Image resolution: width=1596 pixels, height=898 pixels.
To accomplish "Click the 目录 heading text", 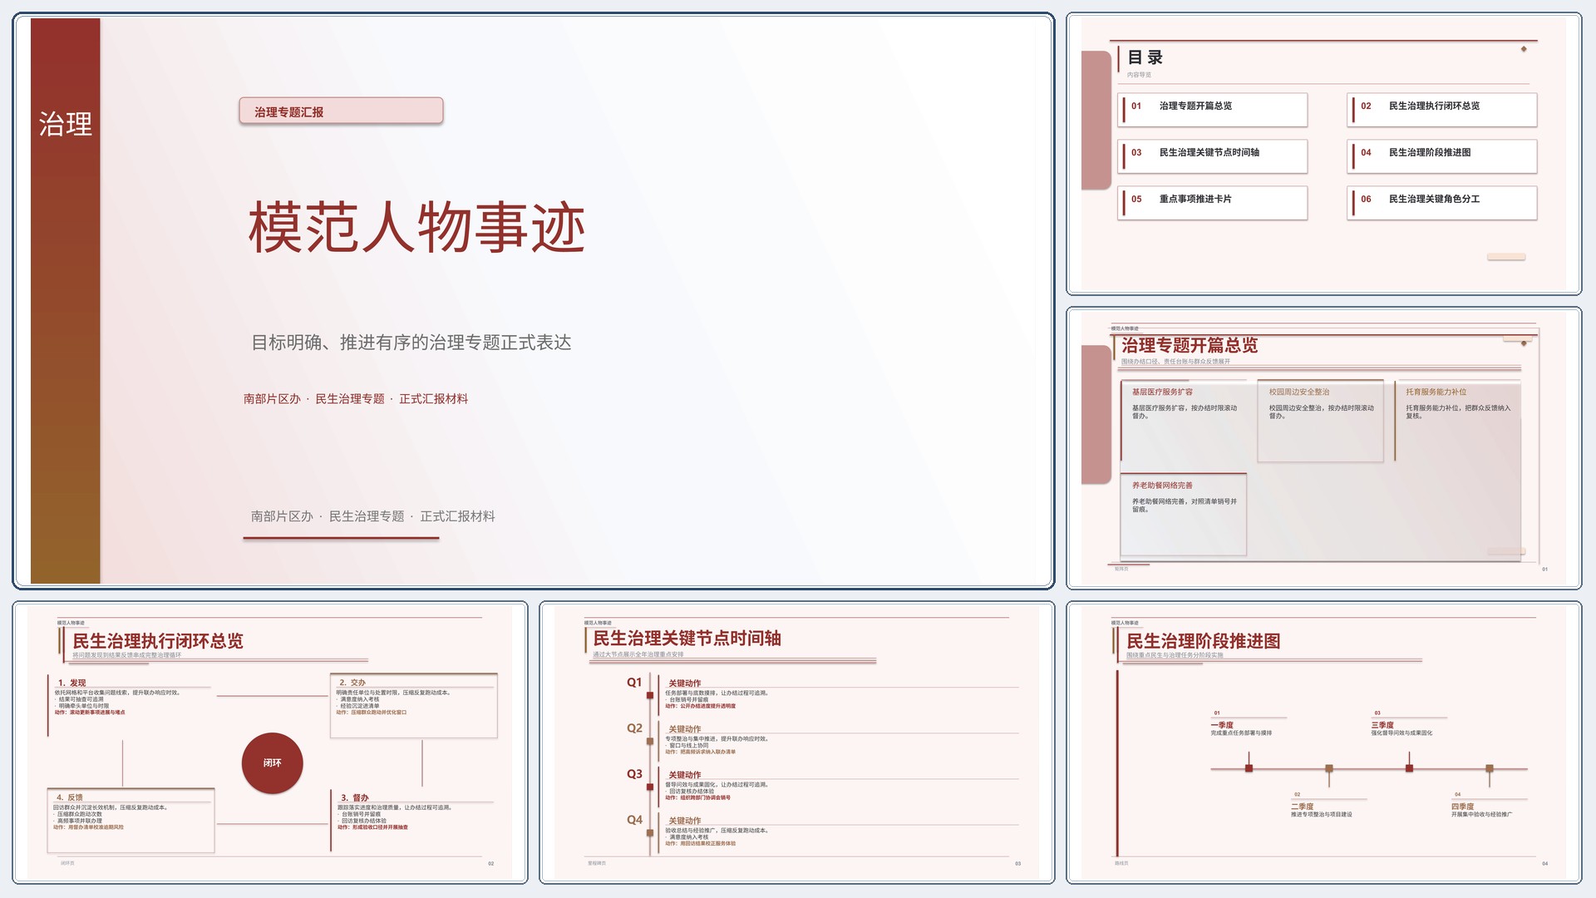I will [1145, 57].
